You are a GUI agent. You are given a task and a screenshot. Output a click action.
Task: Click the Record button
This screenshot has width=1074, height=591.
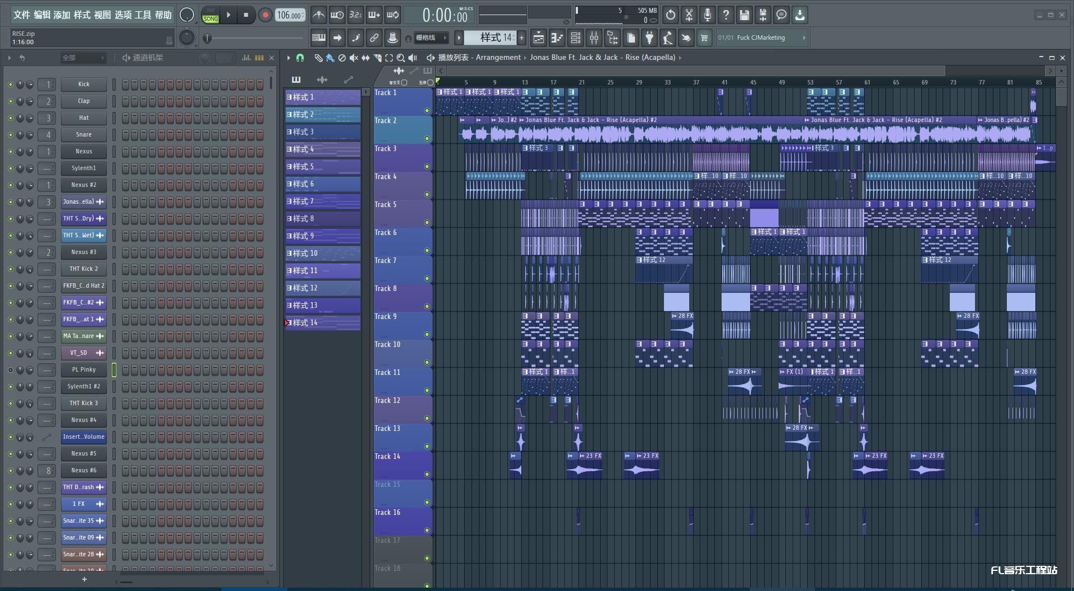(265, 15)
